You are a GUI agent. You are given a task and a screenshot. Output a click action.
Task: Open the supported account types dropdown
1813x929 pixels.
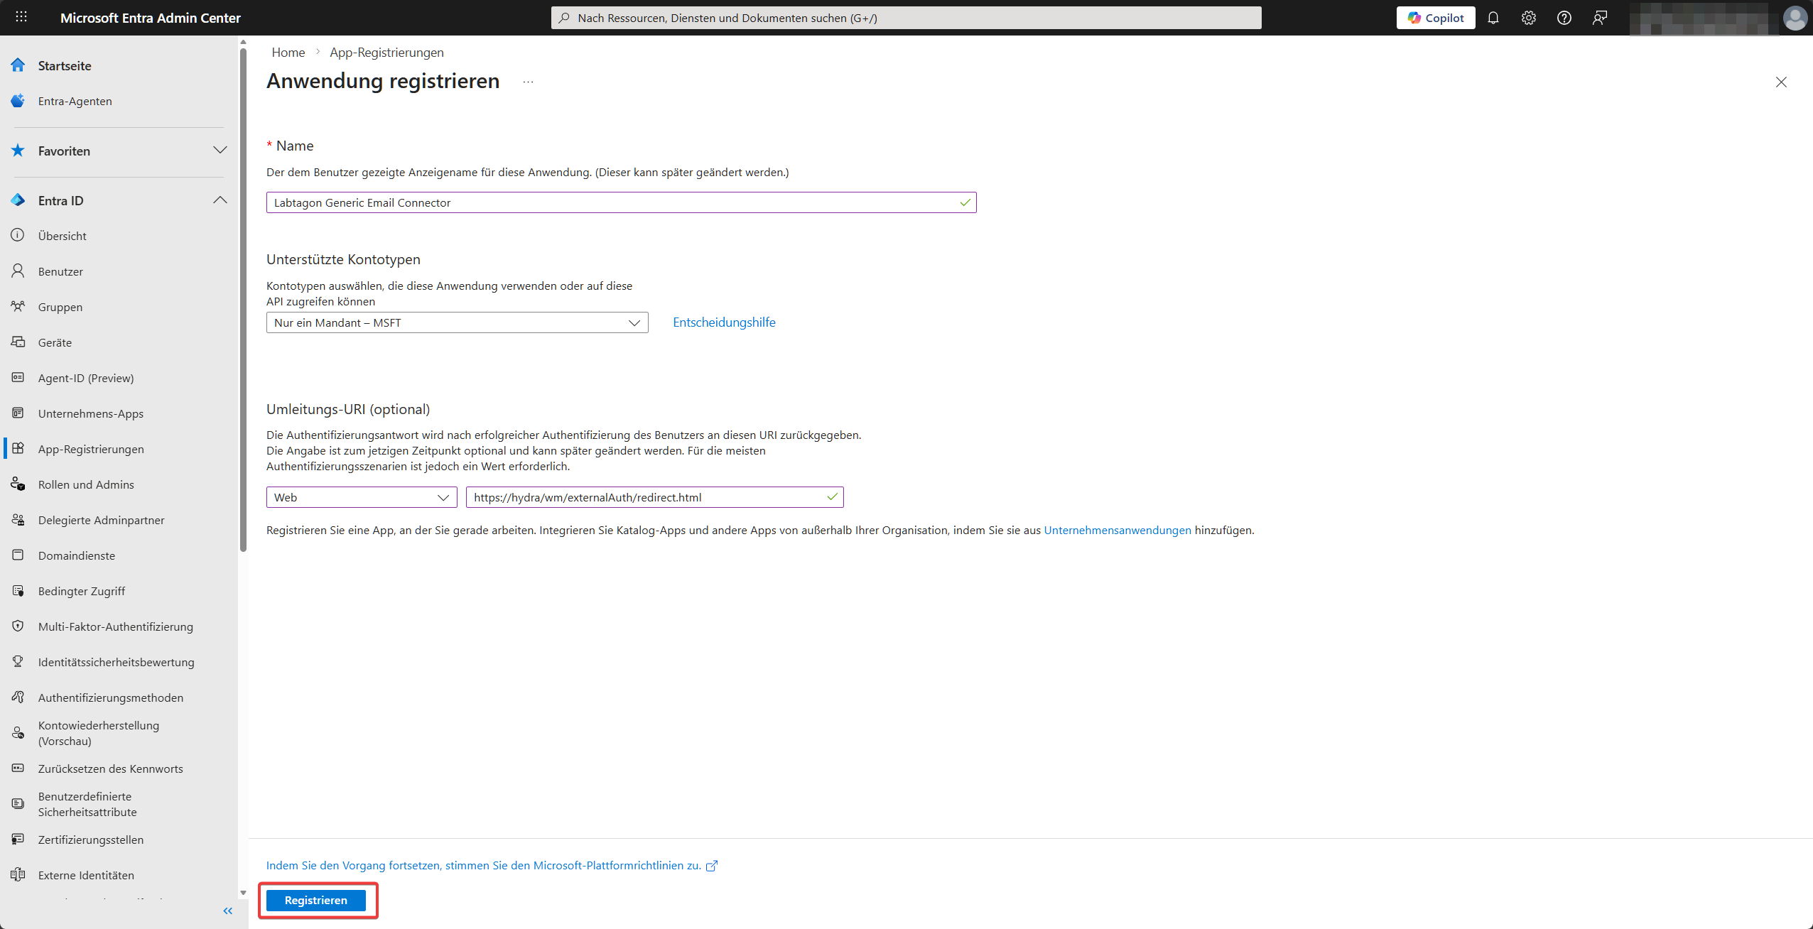pos(457,322)
